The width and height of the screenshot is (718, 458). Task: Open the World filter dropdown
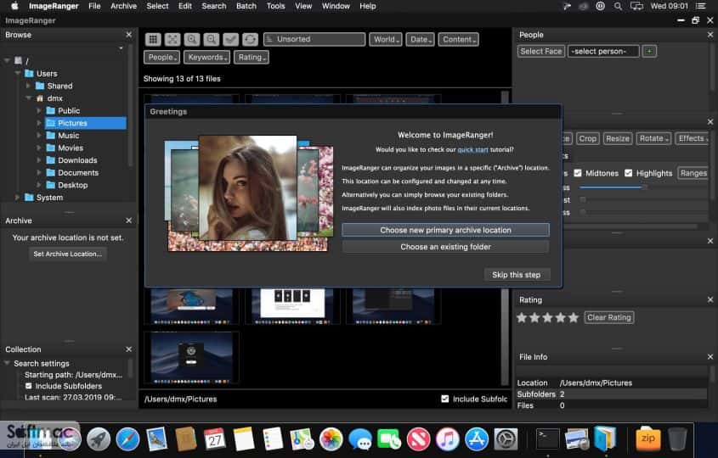click(x=386, y=39)
